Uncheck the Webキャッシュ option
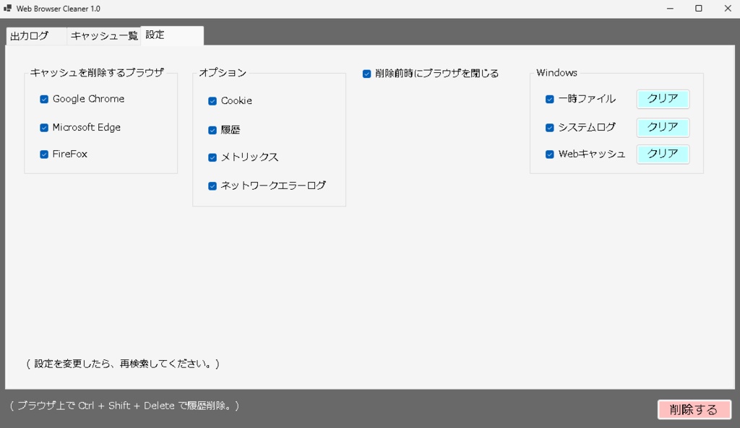Screen dimensions: 740x428 [x=549, y=154]
